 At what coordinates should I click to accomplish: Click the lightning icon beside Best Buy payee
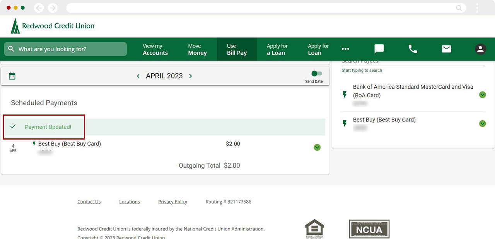click(x=345, y=123)
